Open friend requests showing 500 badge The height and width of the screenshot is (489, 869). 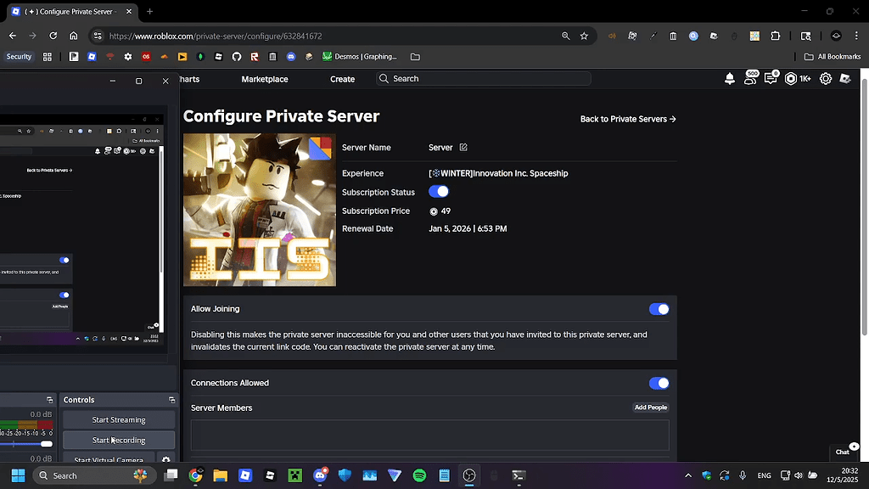point(750,78)
